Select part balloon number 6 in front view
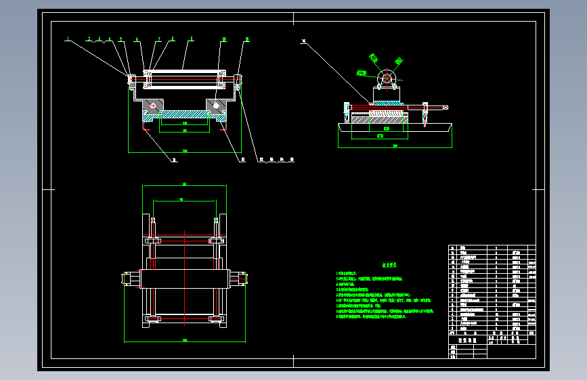The image size is (587, 380). 137,39
